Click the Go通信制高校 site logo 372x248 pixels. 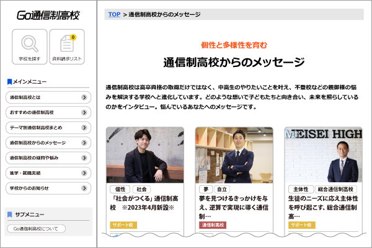pos(48,15)
